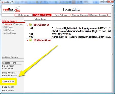Click the 456 Center St folder icon

click(x=30, y=25)
